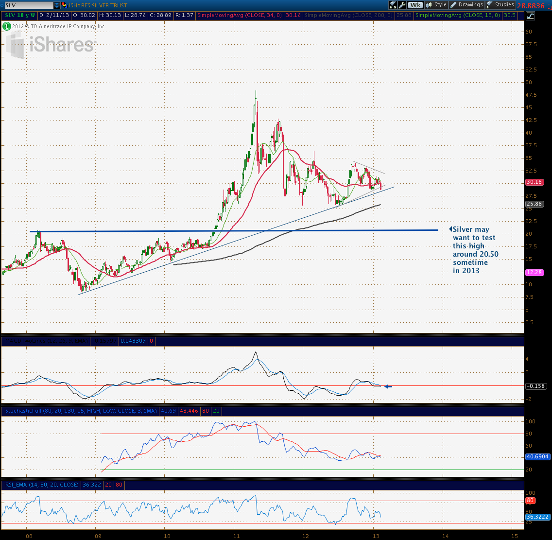This screenshot has width=552, height=540.
Task: Click the -0.158 MACD value bubble
Action: (x=535, y=386)
